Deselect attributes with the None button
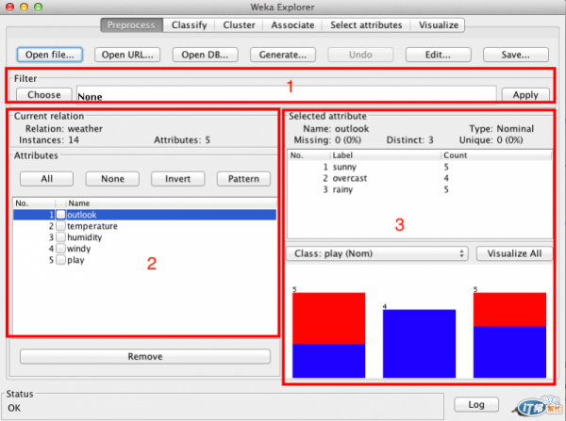Image resolution: width=566 pixels, height=421 pixels. tap(112, 179)
